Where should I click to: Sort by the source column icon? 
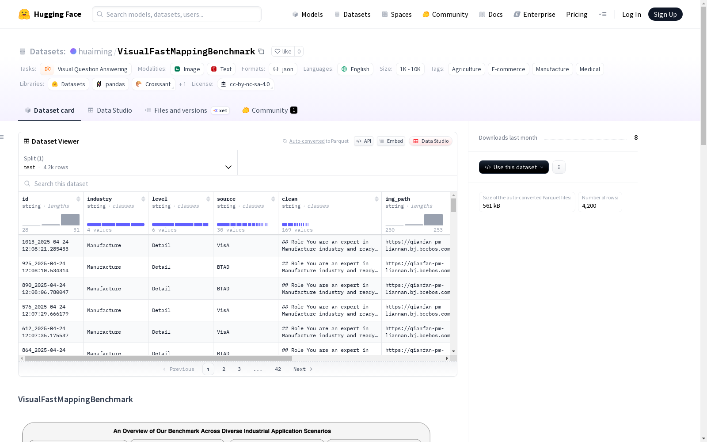(x=273, y=199)
